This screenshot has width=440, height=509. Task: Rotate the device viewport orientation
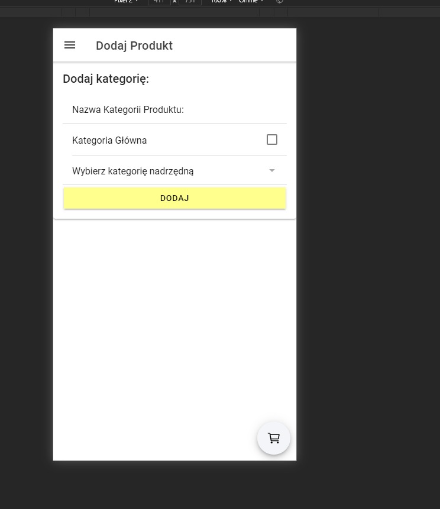(280, 2)
